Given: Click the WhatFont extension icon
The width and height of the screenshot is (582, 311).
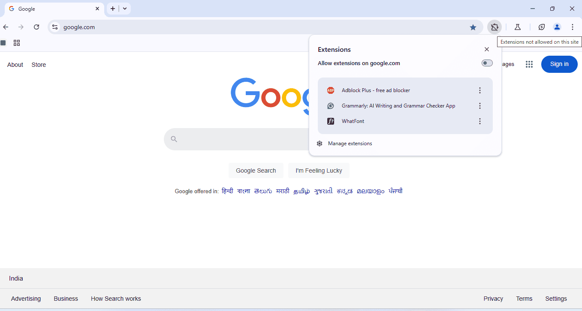Looking at the screenshot, I should [331, 121].
